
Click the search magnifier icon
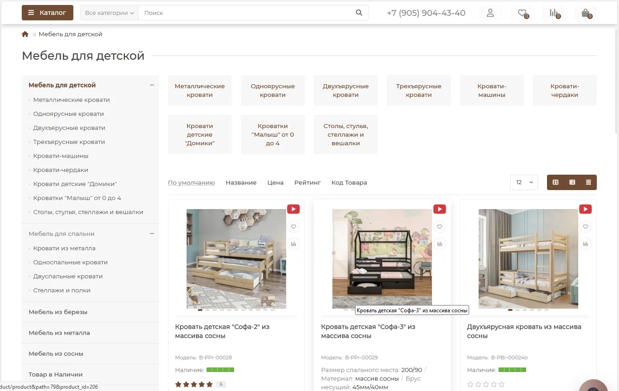pos(359,13)
